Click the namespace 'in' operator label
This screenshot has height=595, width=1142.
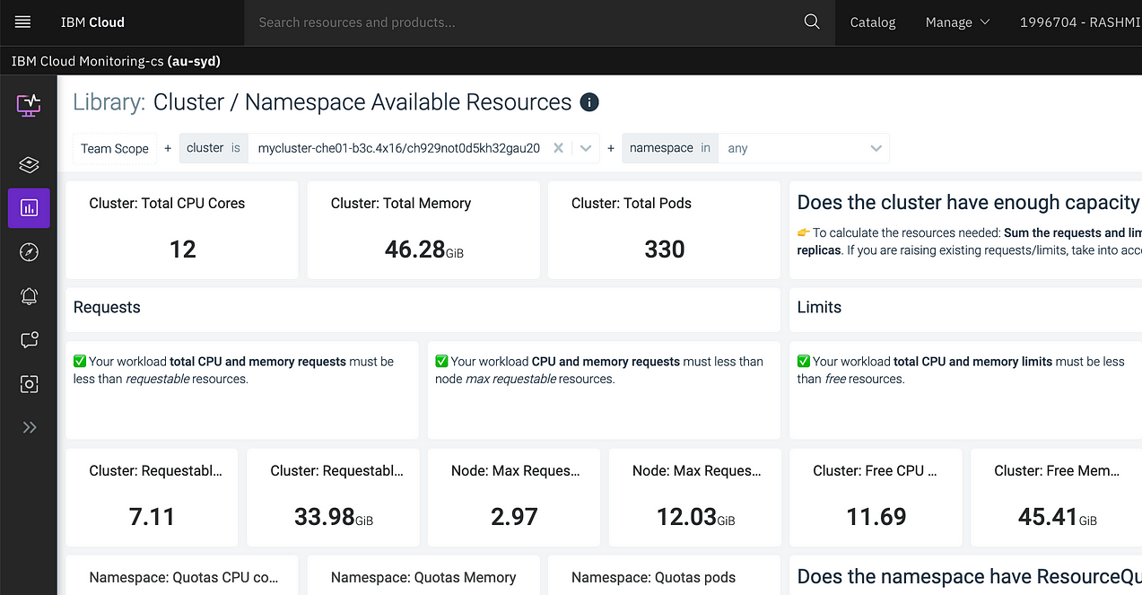coord(706,148)
